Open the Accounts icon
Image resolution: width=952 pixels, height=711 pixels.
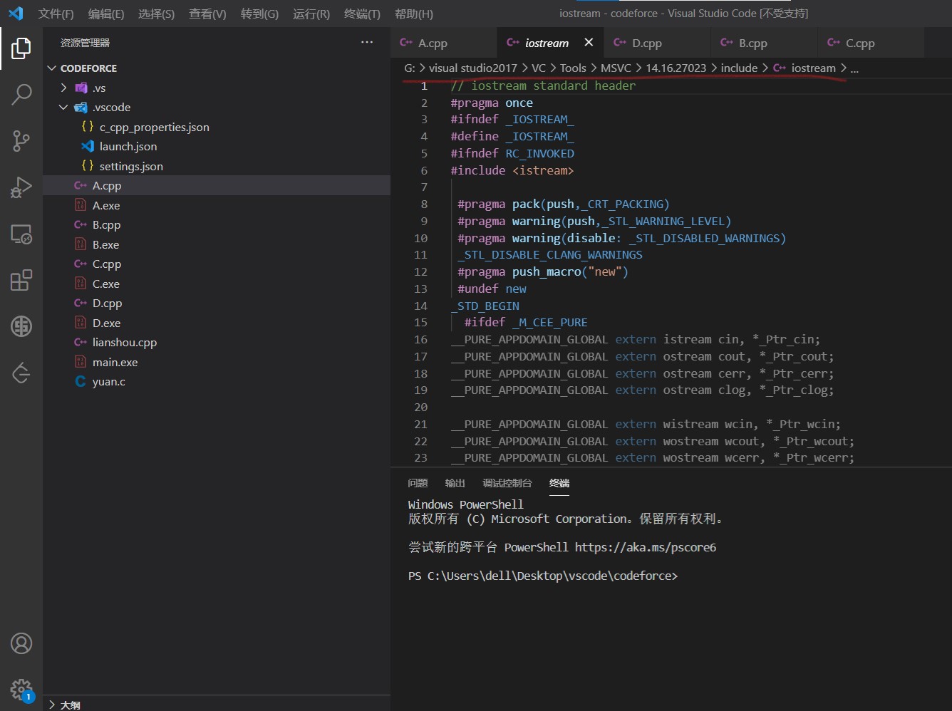tap(21, 643)
